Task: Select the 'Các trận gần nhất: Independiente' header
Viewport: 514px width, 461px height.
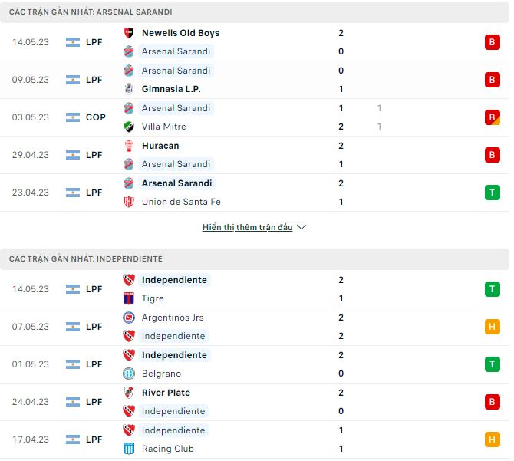Action: point(86,259)
